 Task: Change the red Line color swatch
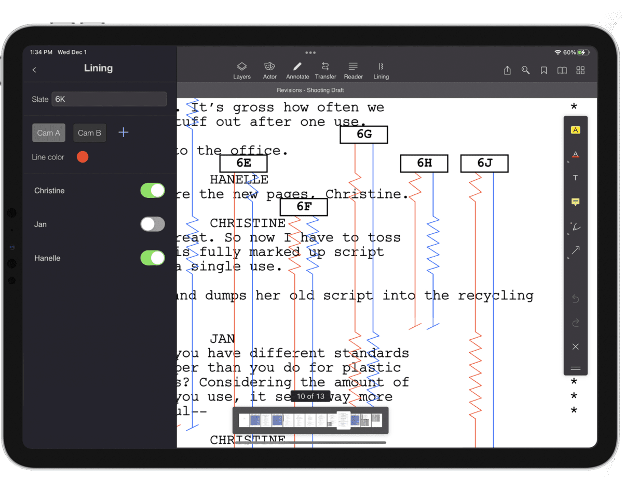(x=83, y=157)
